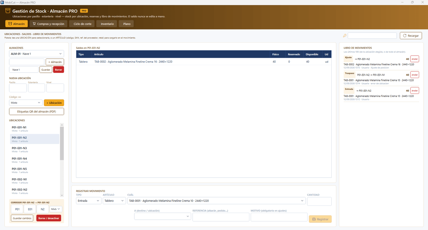Click the down arrow of the locations scrollbar
This screenshot has width=428, height=230.
point(62,195)
